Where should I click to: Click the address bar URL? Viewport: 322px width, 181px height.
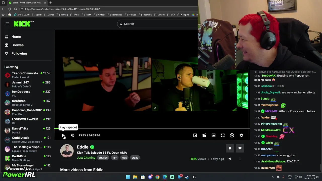click(62, 9)
